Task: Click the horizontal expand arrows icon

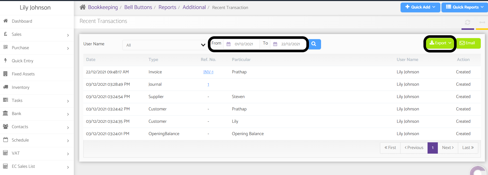Action: click(482, 22)
